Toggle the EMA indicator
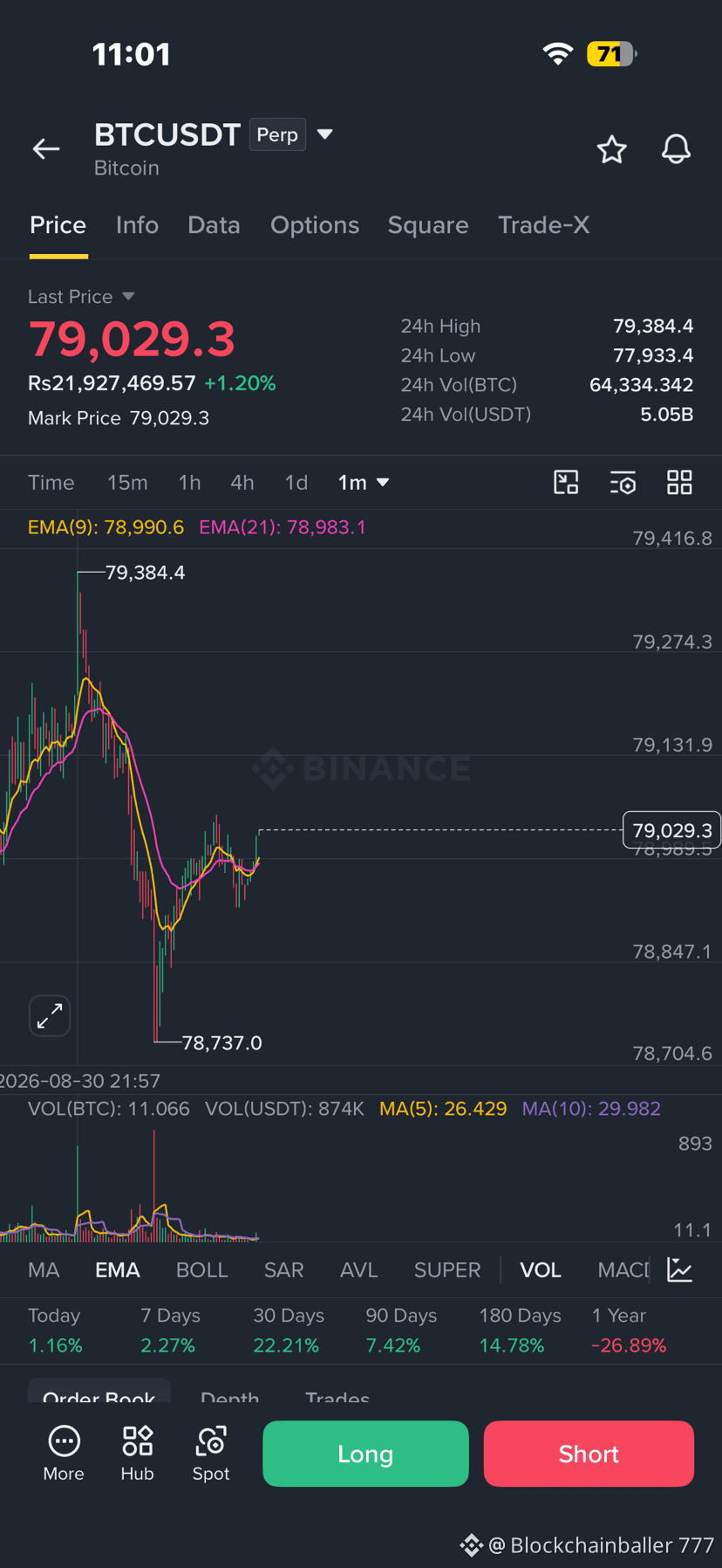 tap(118, 1269)
